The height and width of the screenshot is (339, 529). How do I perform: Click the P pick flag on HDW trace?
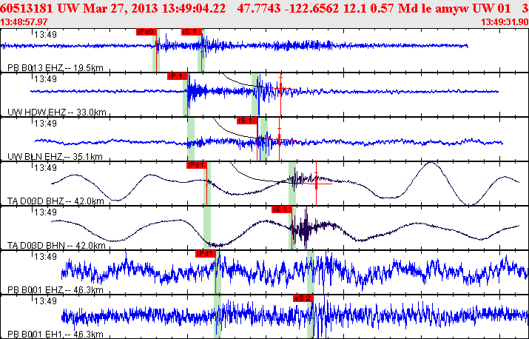click(178, 76)
